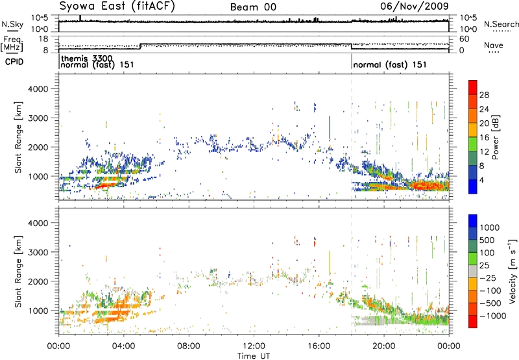Click the red top of the power colorbar
This screenshot has height=360, width=519.
[x=473, y=87]
